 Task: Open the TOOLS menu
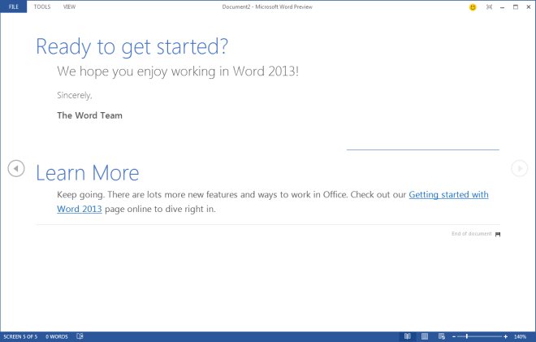[x=42, y=6]
